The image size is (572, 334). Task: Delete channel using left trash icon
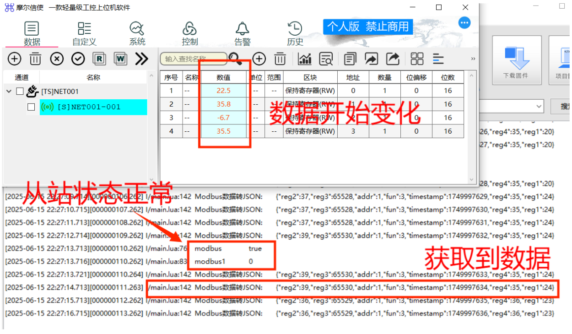pyautogui.click(x=36, y=59)
